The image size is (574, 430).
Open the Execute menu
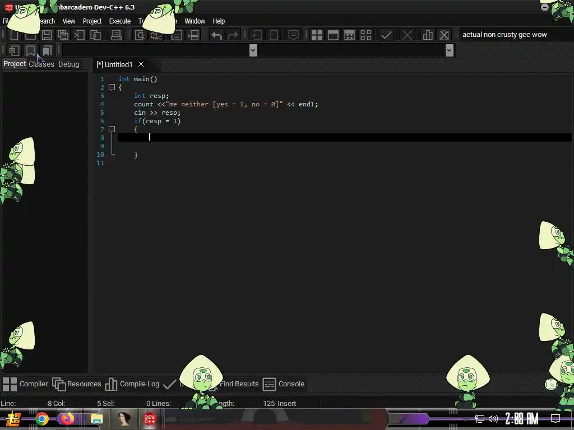tap(120, 21)
